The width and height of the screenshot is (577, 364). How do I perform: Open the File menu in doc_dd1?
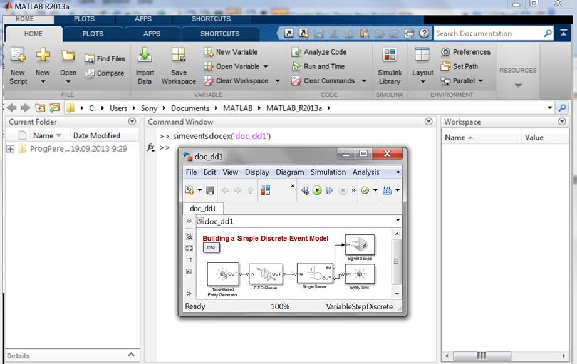(x=191, y=172)
